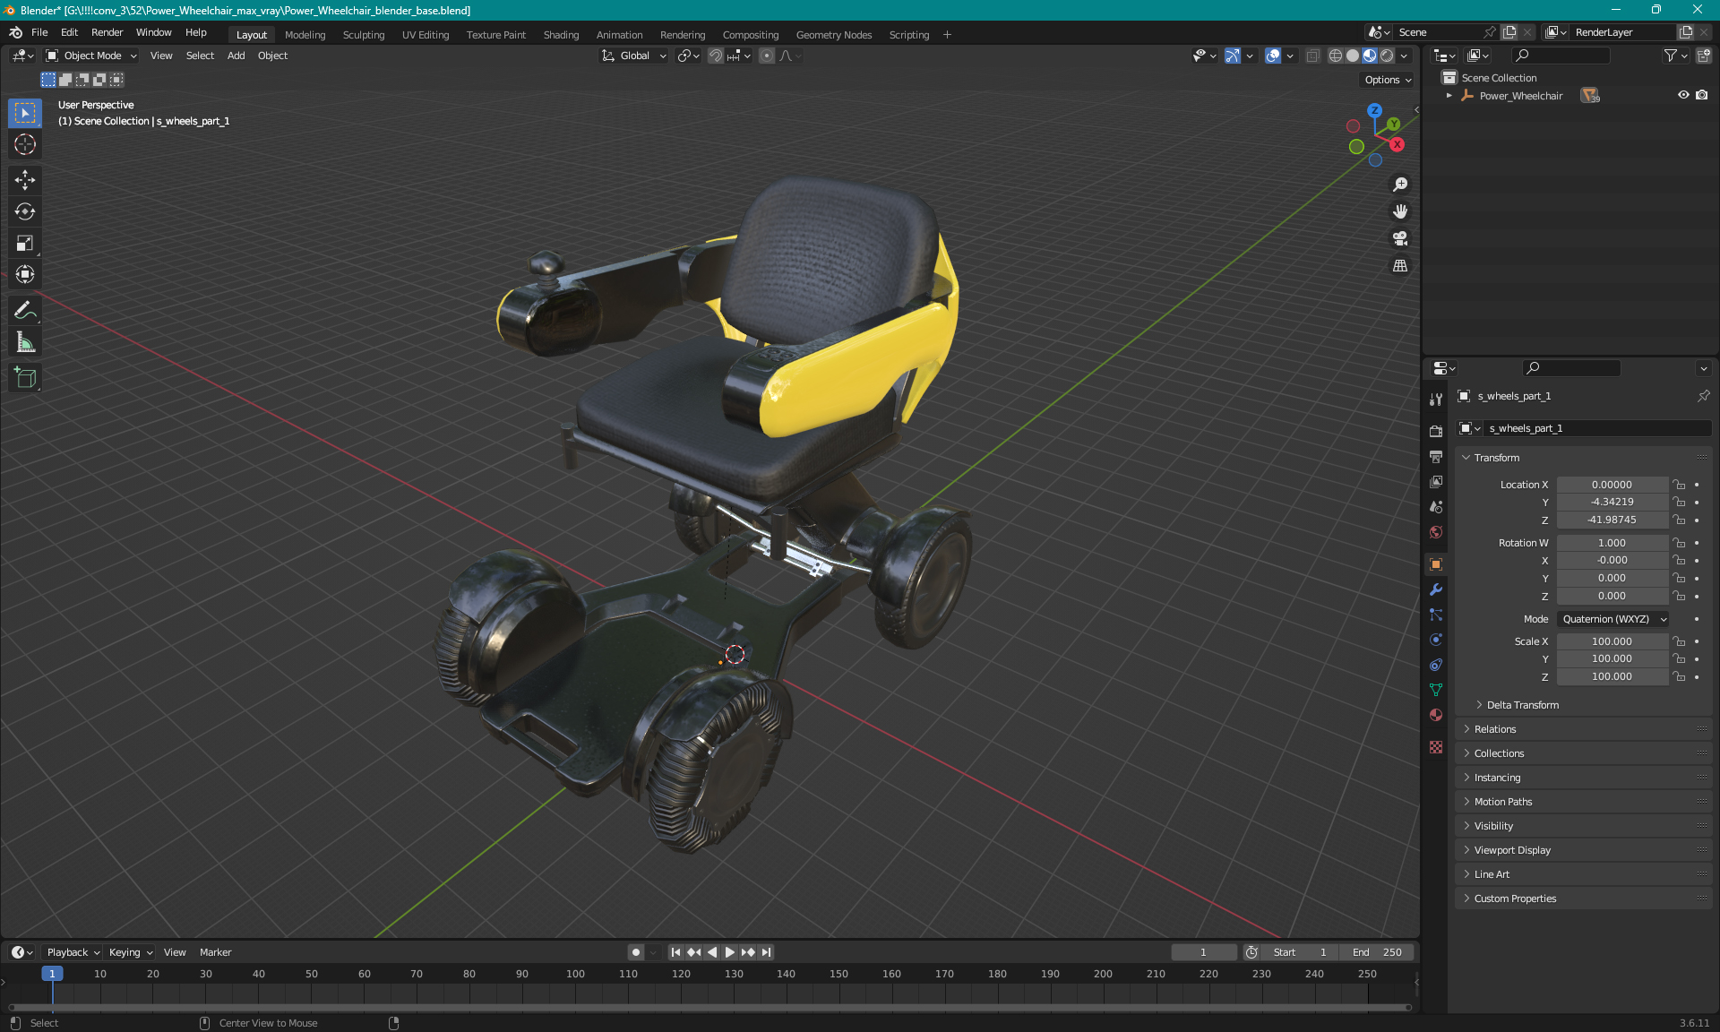1720x1032 pixels.
Task: Open the Playback dropdown menu
Action: point(73,952)
